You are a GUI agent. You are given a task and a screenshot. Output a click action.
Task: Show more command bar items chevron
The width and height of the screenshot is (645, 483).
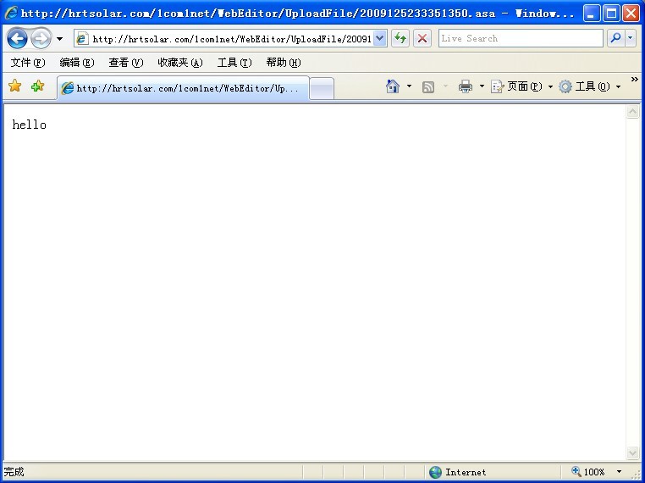pos(634,79)
